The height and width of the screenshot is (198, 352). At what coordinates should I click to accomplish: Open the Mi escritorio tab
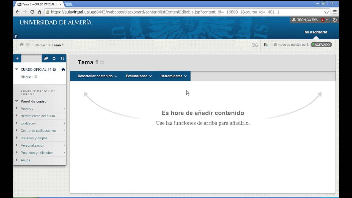[316, 32]
